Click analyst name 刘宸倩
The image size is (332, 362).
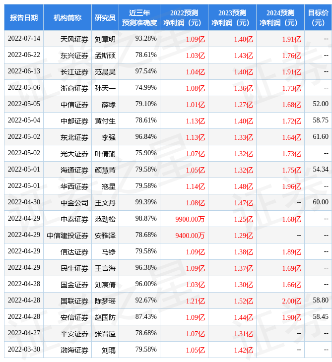tap(105, 285)
